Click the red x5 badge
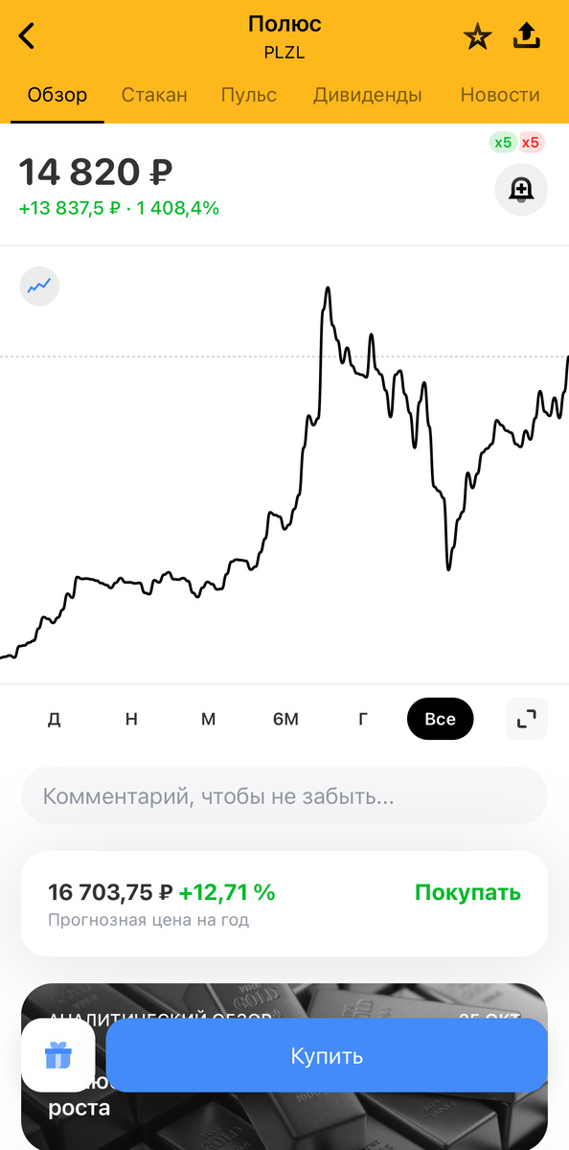The height and width of the screenshot is (1150, 569). (x=534, y=142)
